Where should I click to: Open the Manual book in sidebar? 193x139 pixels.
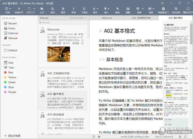coord(11,38)
